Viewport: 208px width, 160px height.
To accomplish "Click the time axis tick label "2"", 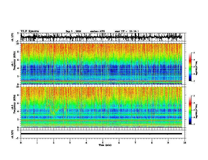I will pos(54,143).
